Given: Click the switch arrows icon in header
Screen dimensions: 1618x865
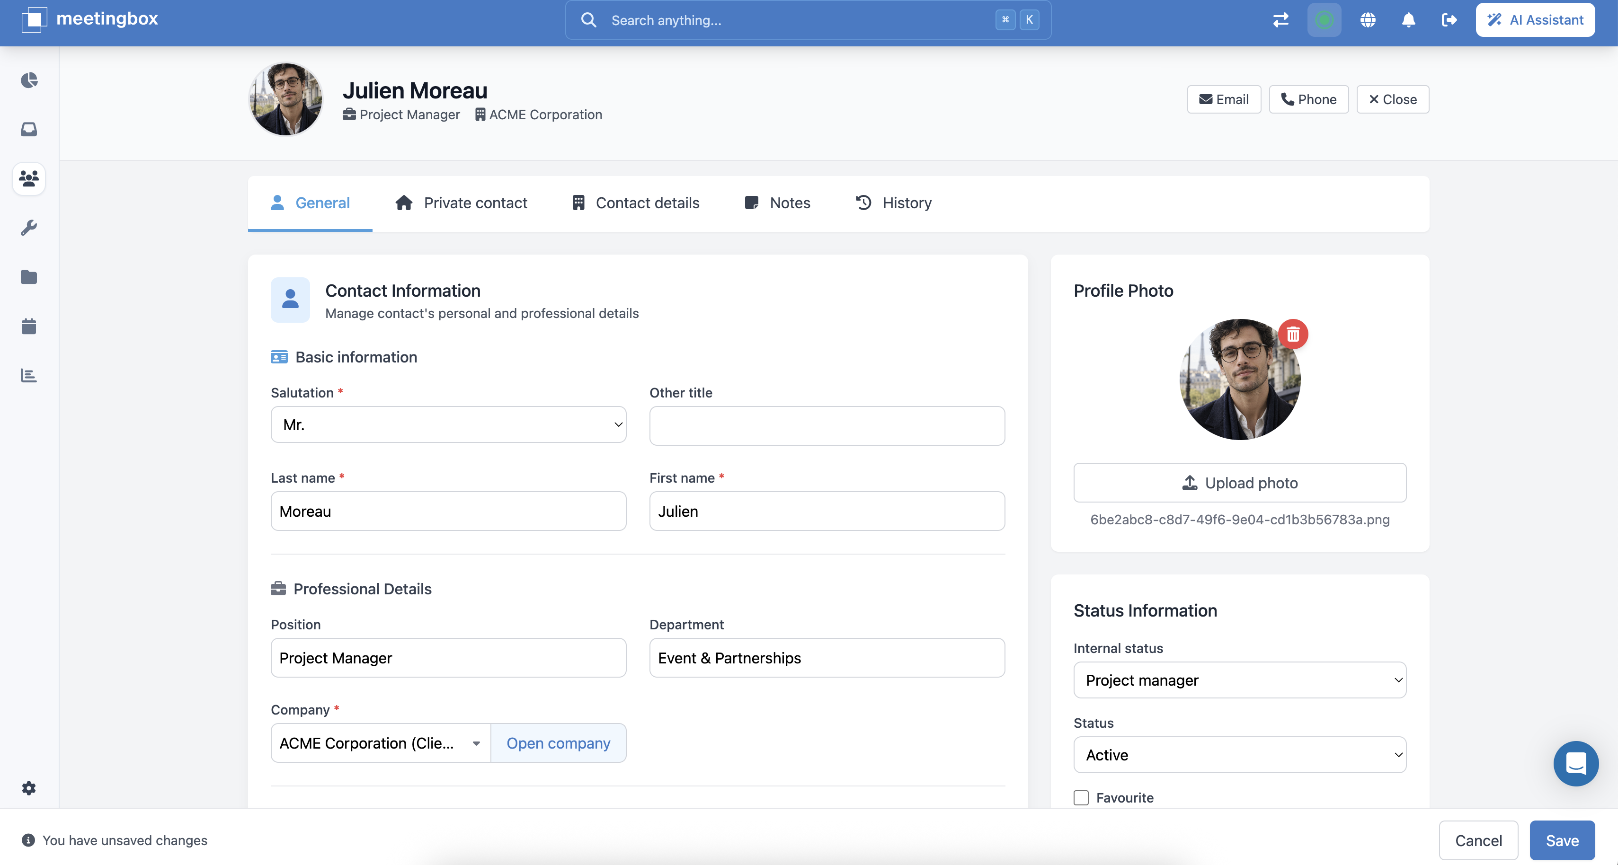Looking at the screenshot, I should pyautogui.click(x=1280, y=20).
